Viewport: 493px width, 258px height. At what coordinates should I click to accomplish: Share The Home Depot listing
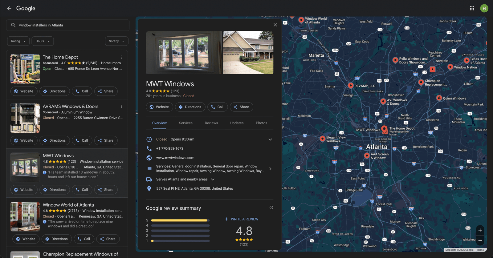[106, 91]
